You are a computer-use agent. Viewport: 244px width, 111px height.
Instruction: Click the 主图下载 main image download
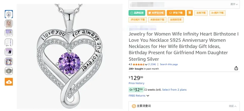pyautogui.click(x=201, y=13)
